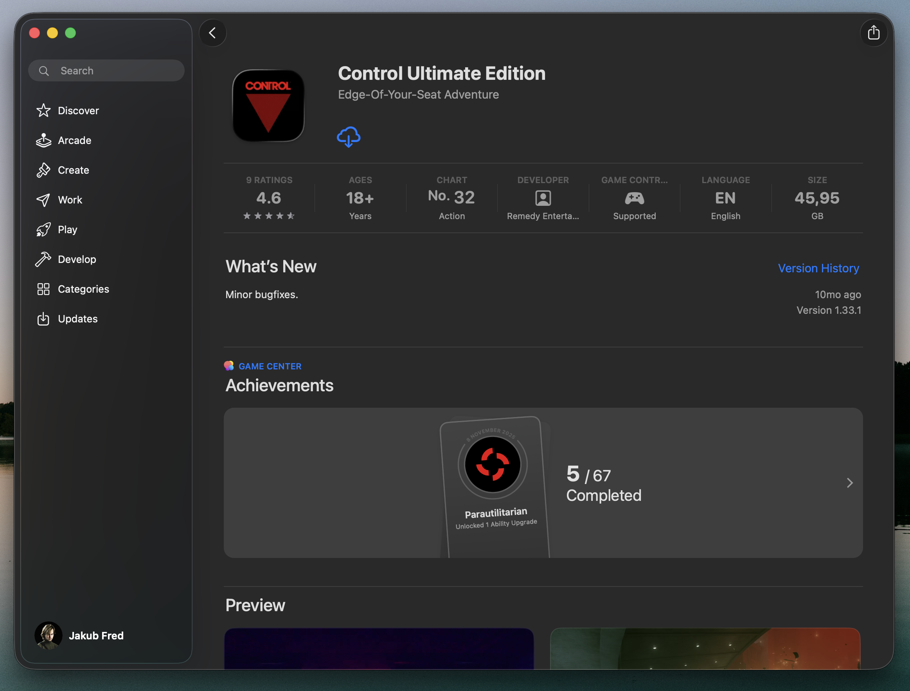Click the Play rocket icon
The height and width of the screenshot is (691, 910).
point(43,230)
